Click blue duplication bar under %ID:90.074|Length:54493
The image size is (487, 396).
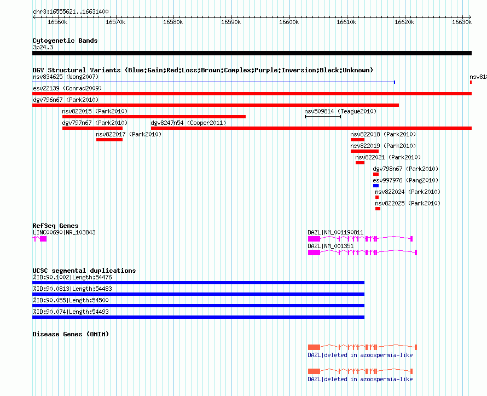pyautogui.click(x=199, y=317)
